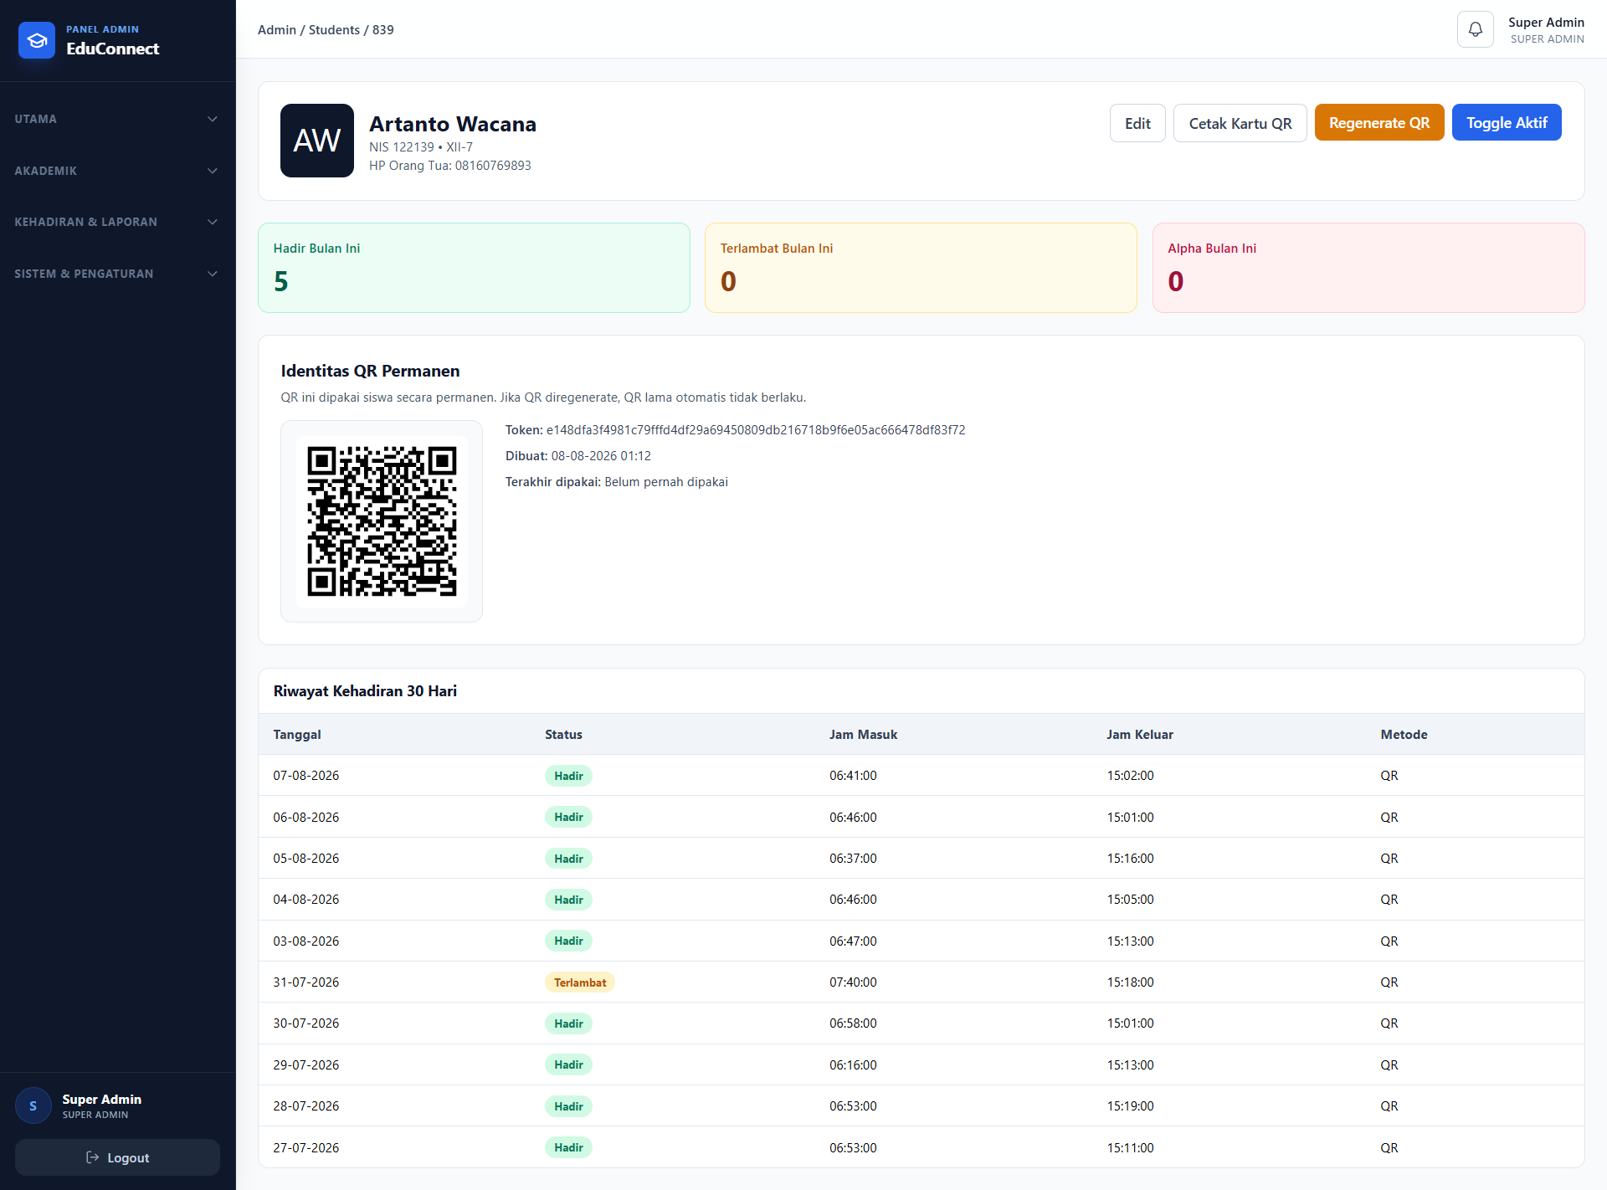This screenshot has height=1190, width=1607.
Task: Click the student's QR code image
Action: point(382,521)
